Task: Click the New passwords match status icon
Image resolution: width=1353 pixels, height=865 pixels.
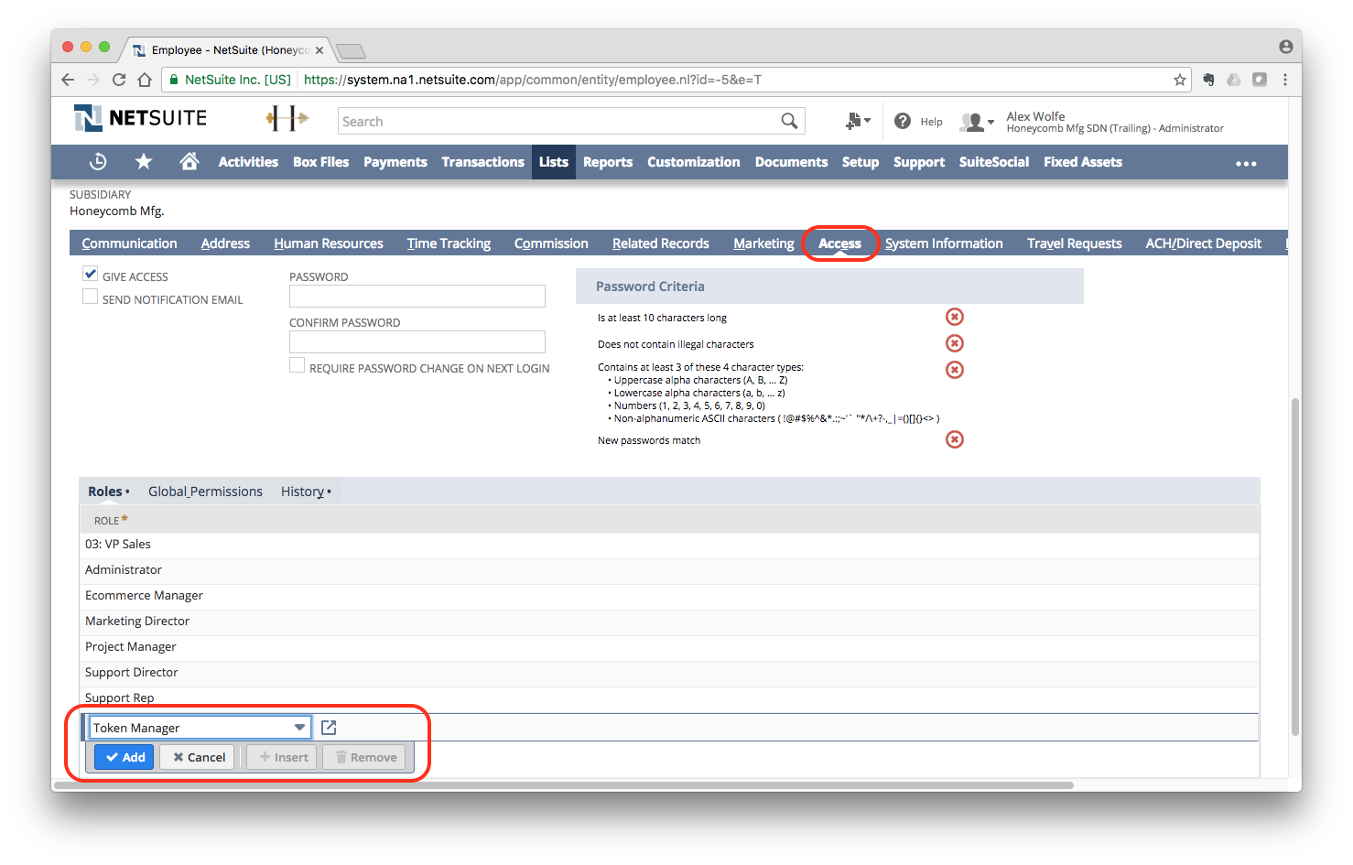Action: 955,439
